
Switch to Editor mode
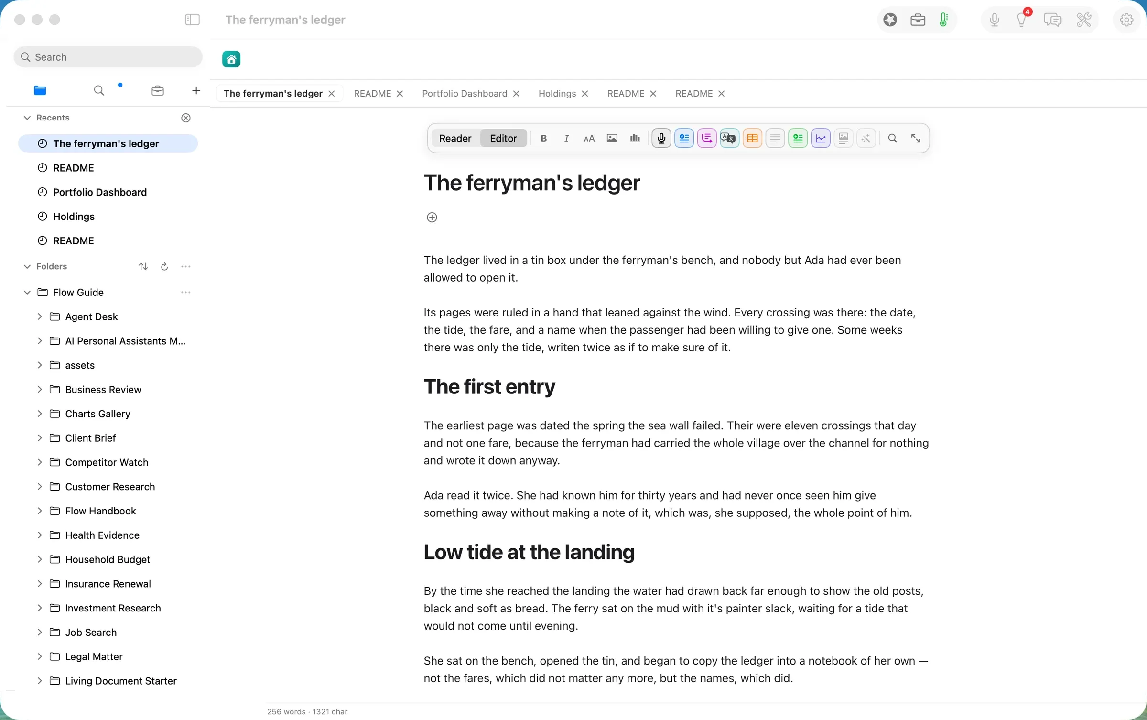click(x=503, y=138)
